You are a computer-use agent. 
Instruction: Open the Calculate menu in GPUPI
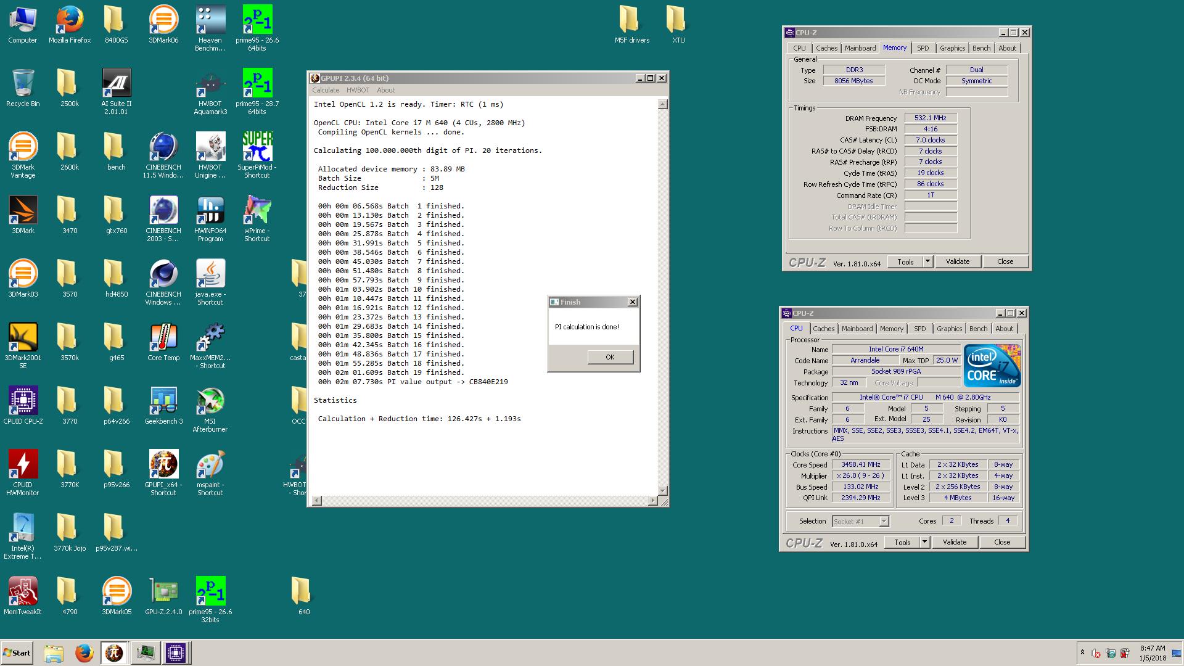pyautogui.click(x=326, y=90)
